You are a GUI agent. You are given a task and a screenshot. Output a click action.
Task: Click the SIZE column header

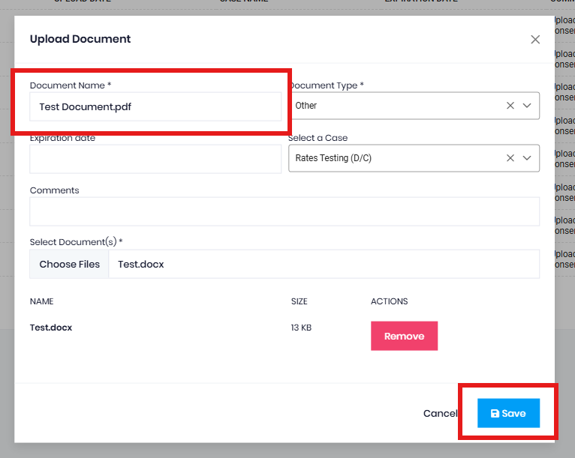300,301
